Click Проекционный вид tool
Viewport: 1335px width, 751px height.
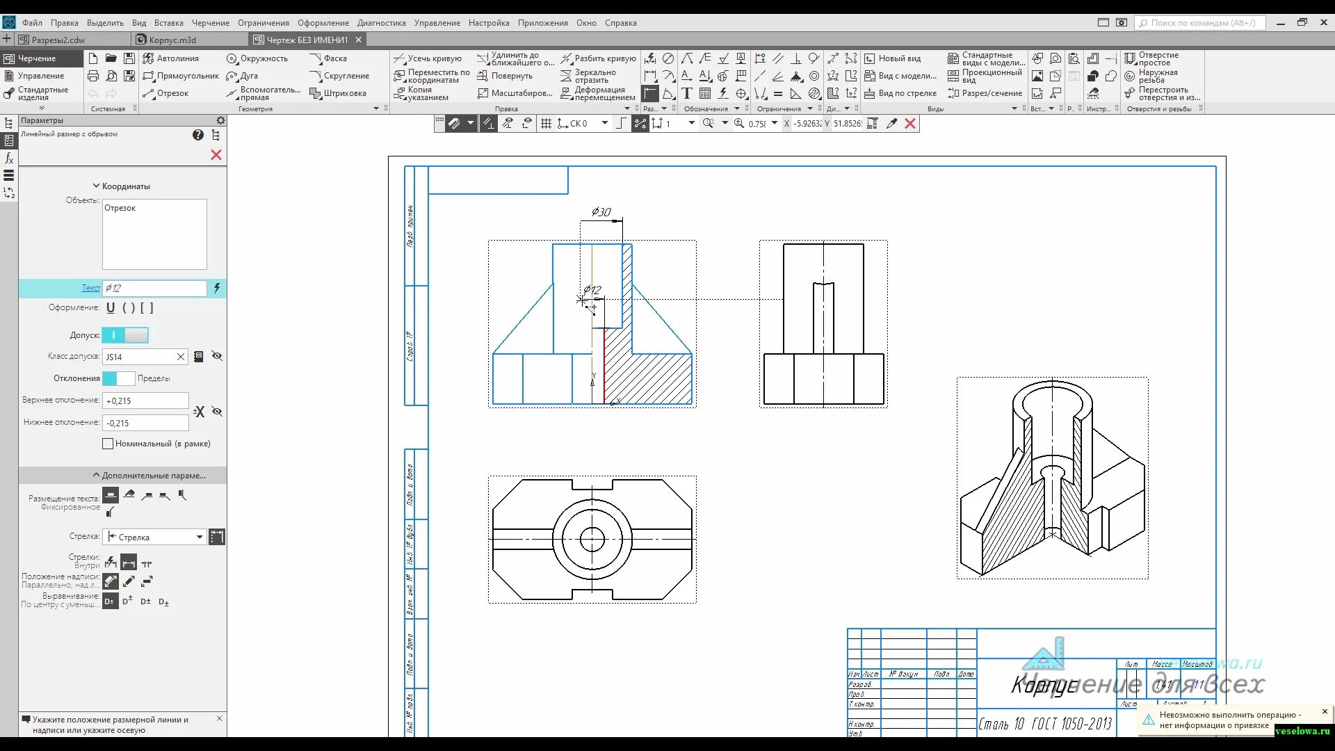click(985, 76)
